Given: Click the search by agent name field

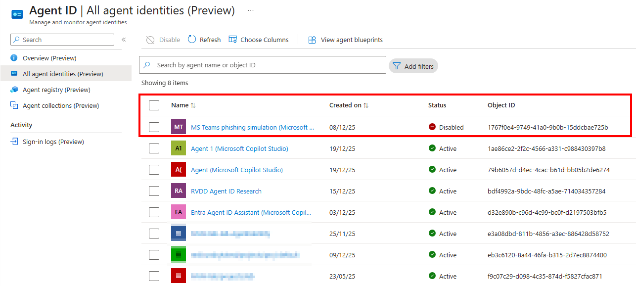Looking at the screenshot, I should click(267, 65).
